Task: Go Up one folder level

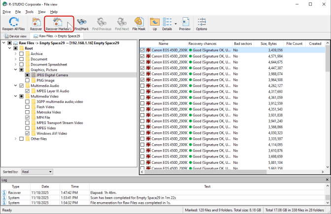Action: [154, 24]
